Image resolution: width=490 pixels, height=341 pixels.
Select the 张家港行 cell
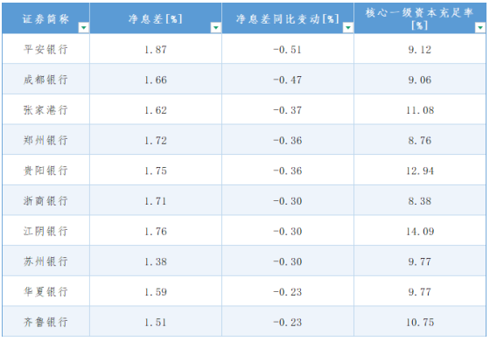point(45,109)
